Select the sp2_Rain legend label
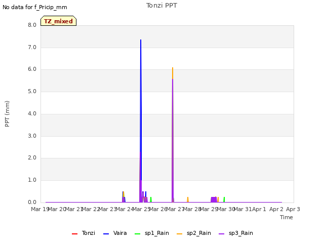 199,233
